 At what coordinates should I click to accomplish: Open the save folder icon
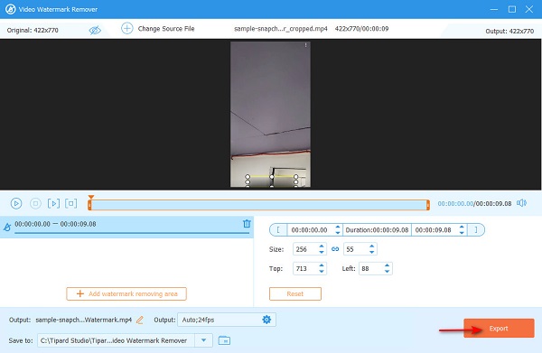pyautogui.click(x=224, y=340)
